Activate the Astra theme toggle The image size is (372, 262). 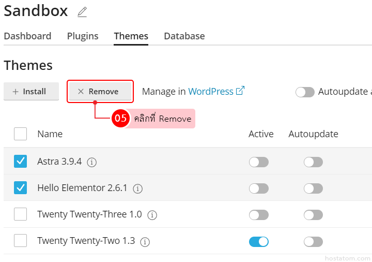pos(258,162)
